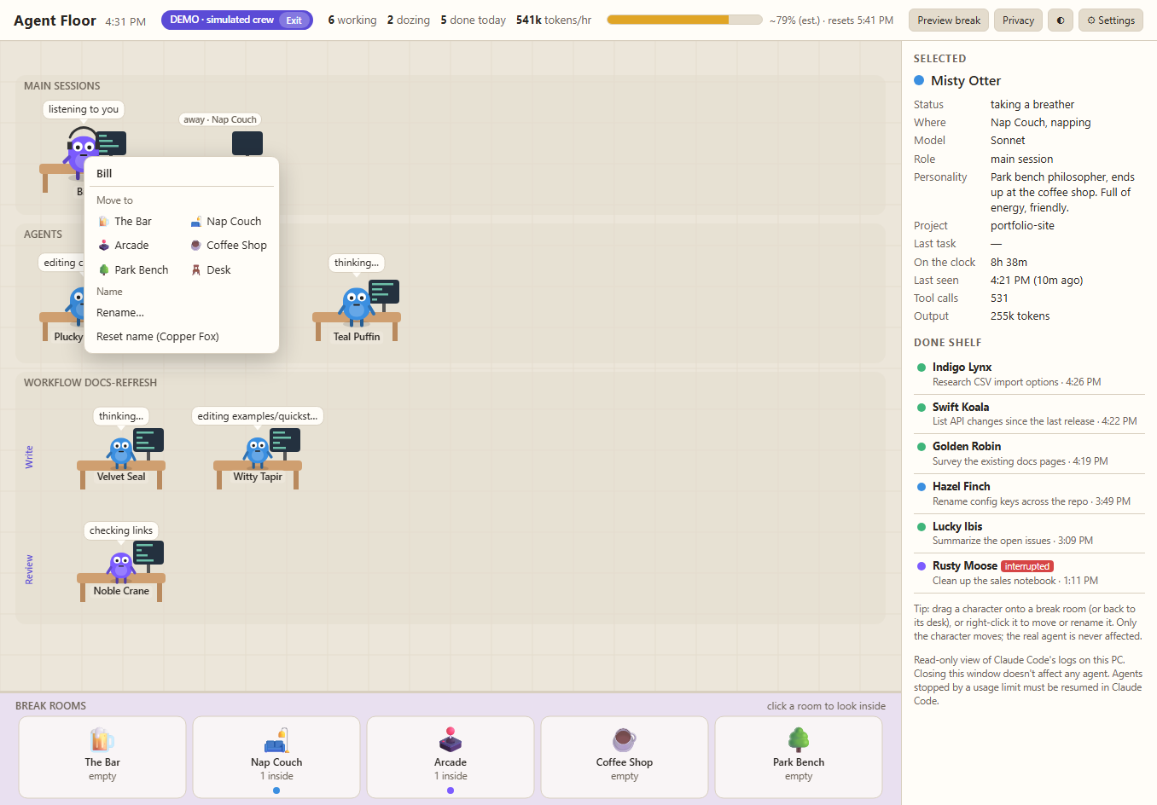The height and width of the screenshot is (805, 1157).
Task: Select Hazel Finch done shelf entry
Action: pos(1029,494)
